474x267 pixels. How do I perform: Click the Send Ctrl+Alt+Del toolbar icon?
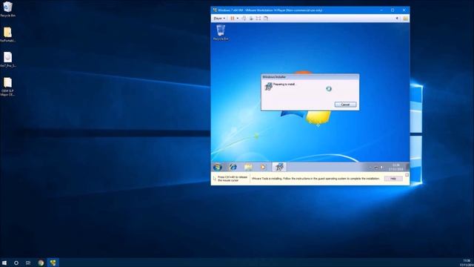[x=244, y=19]
